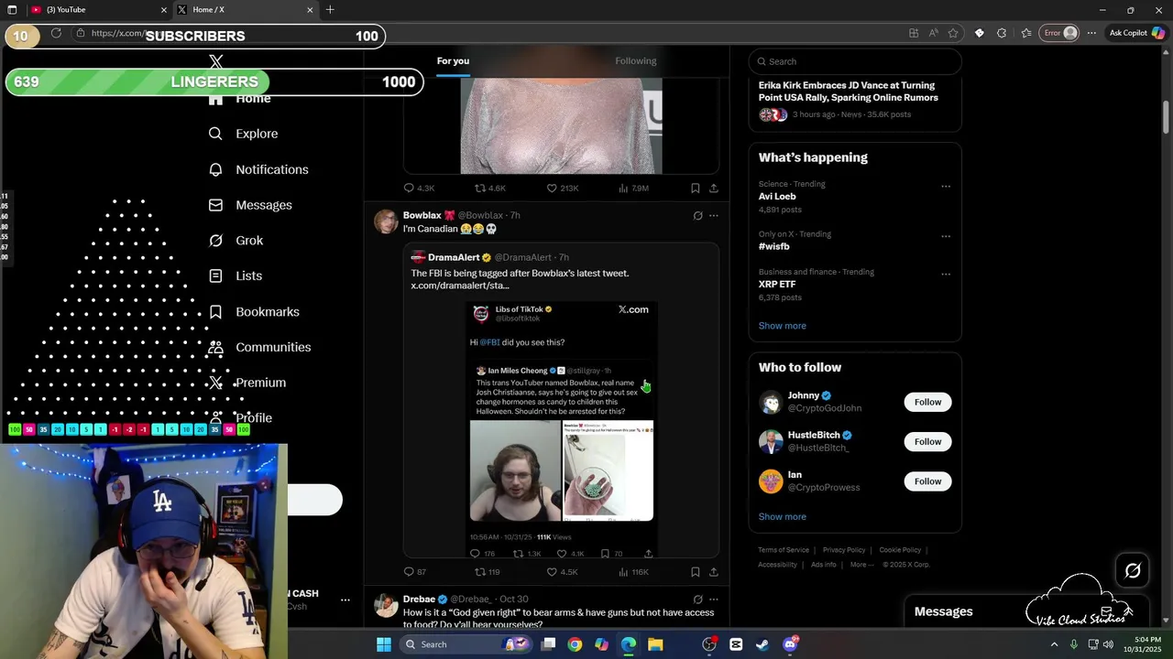The image size is (1173, 659).
Task: Open more options for XRP ETF trend
Action: [x=946, y=275]
